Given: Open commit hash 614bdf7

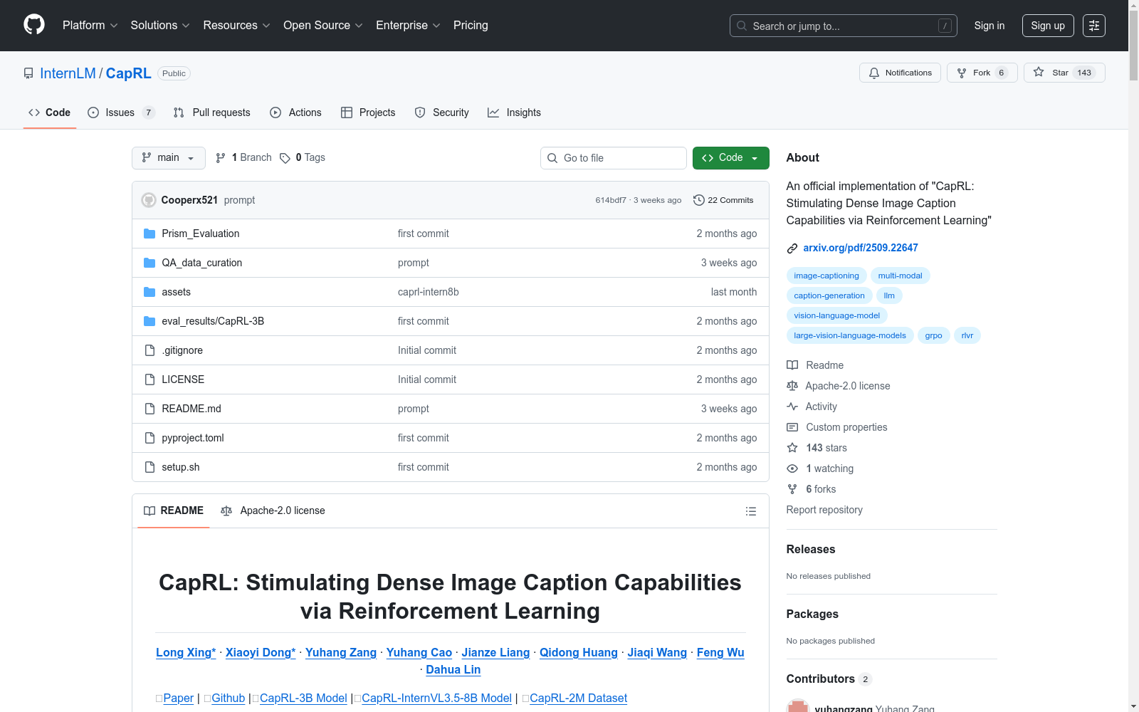Looking at the screenshot, I should tap(611, 200).
